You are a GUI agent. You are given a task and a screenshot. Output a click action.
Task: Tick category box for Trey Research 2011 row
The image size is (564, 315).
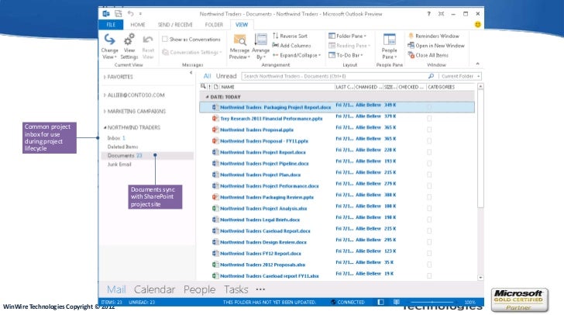(x=429, y=118)
